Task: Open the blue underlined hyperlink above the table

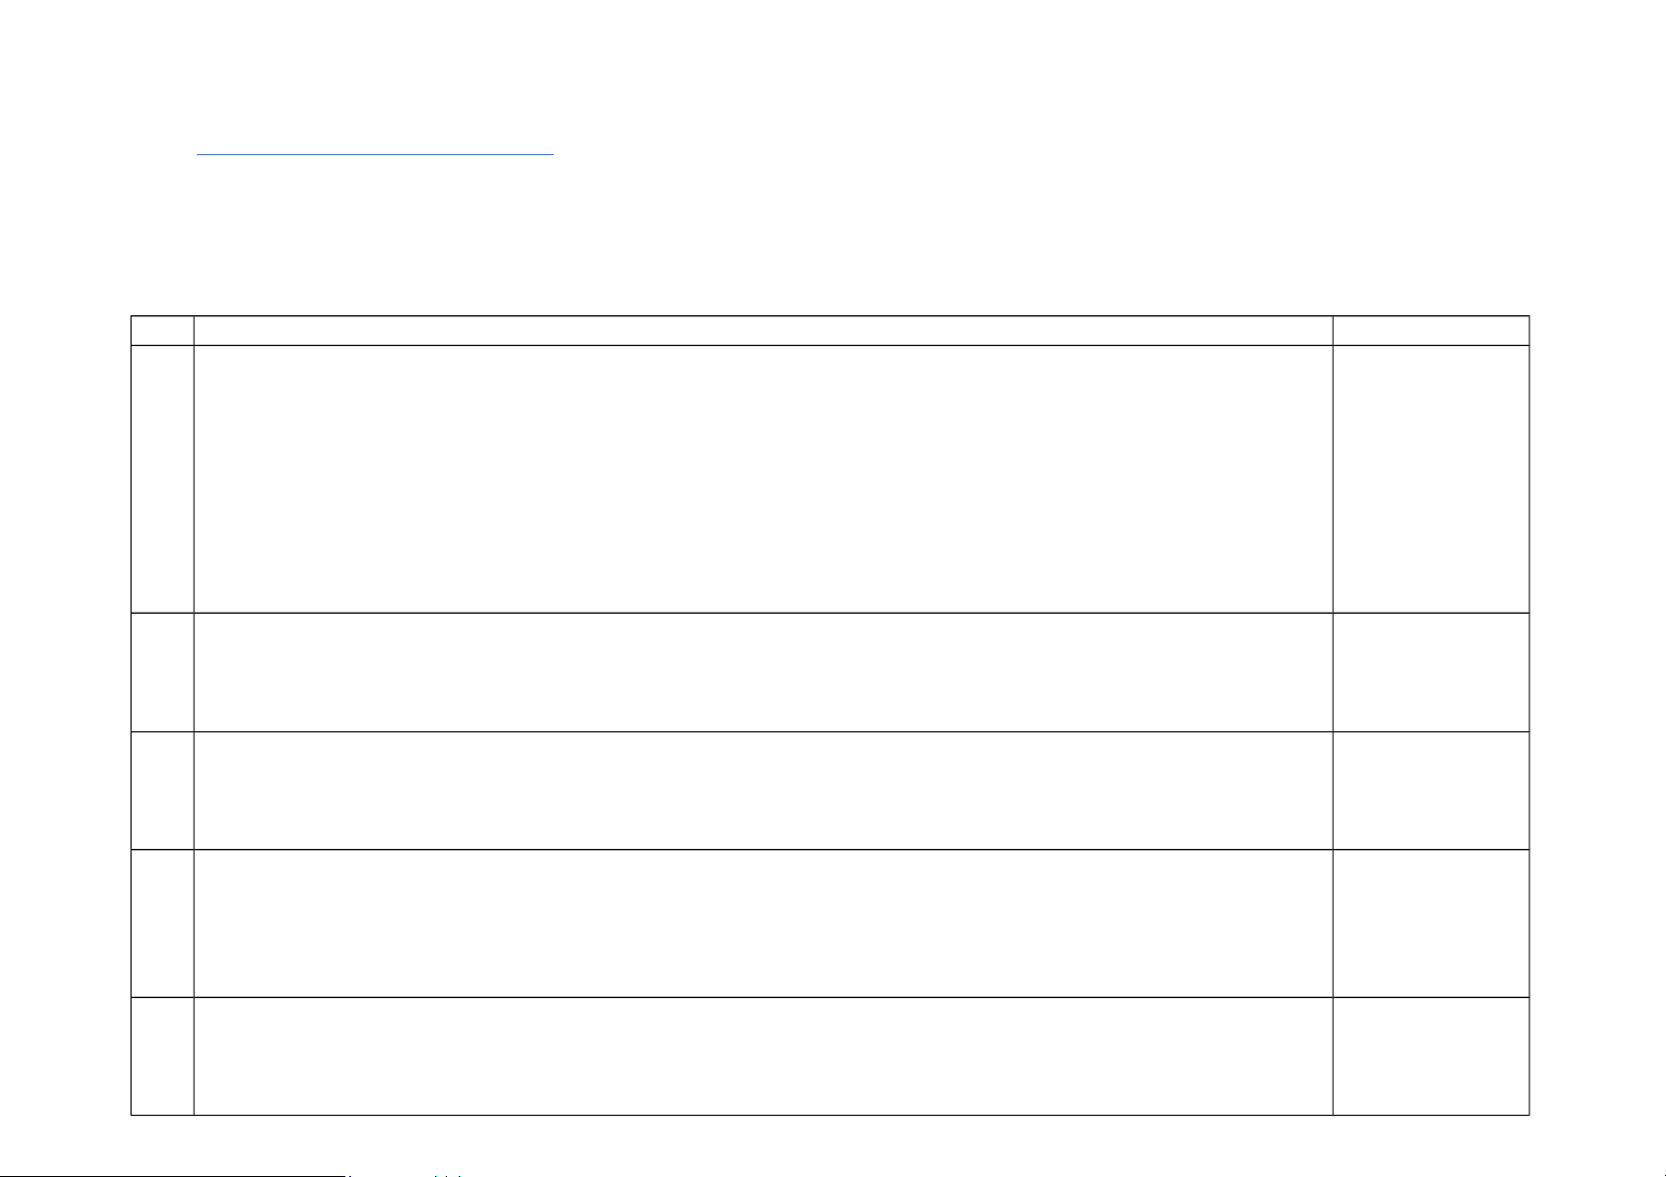Action: pos(375,154)
